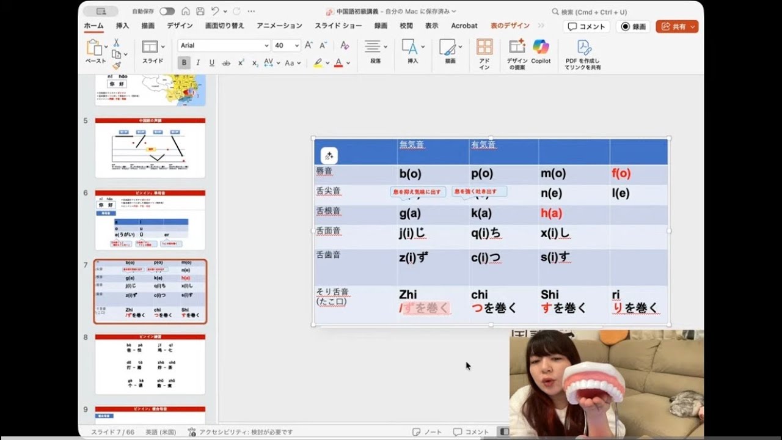
Task: Open the font color dropdown arrow
Action: coord(348,63)
